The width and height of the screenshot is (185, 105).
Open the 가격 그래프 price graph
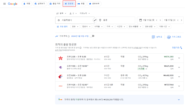pyautogui.click(x=174, y=37)
